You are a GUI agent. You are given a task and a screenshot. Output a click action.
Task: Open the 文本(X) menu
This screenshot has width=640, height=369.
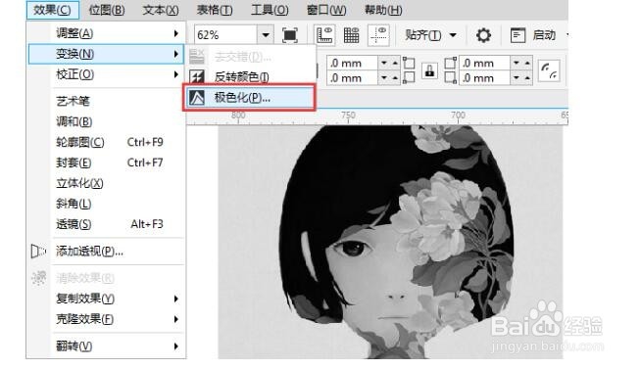pyautogui.click(x=161, y=10)
